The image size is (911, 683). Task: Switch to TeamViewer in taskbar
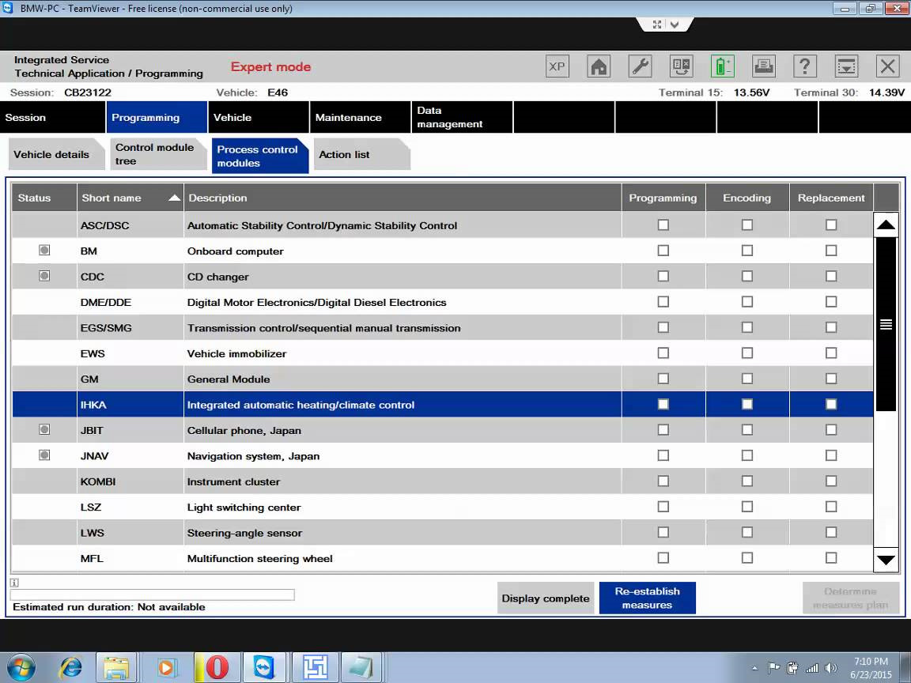point(264,667)
